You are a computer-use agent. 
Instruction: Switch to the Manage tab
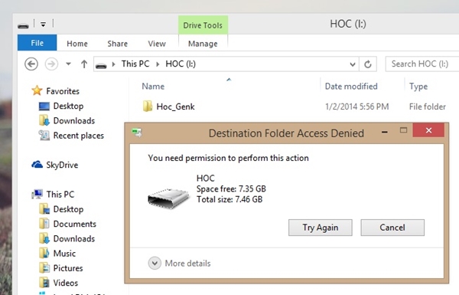tap(203, 44)
